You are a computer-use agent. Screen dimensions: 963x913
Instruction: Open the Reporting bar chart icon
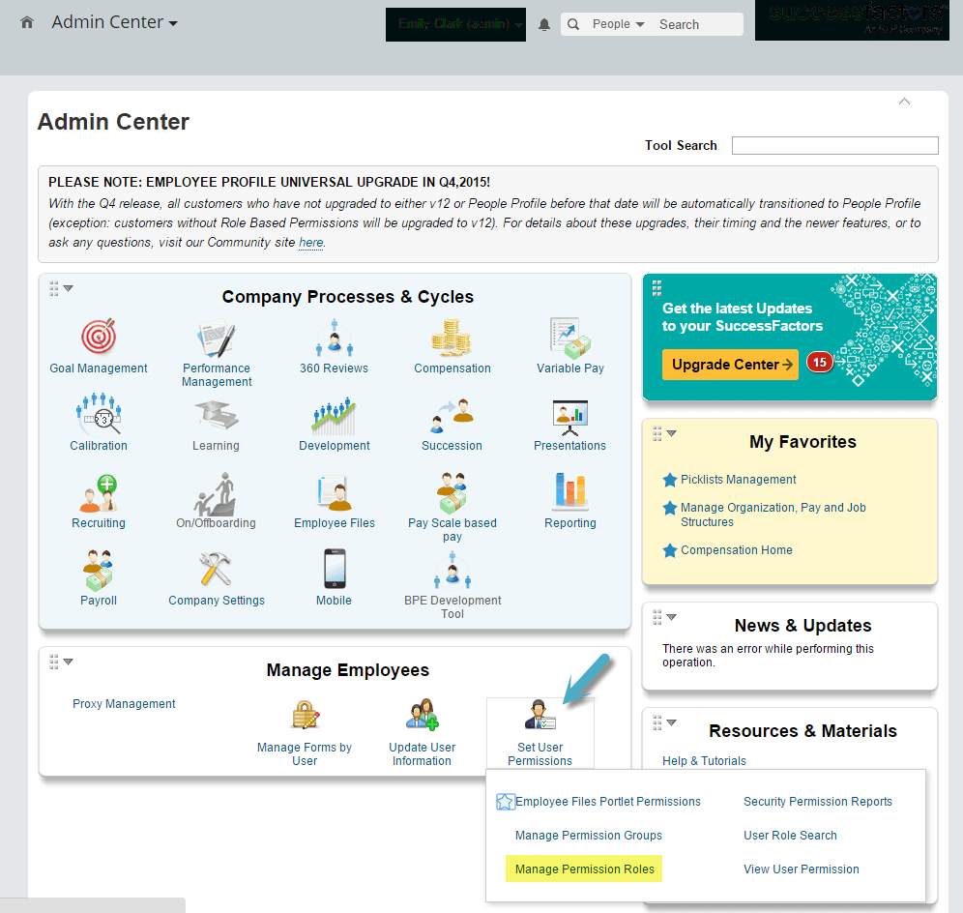[570, 491]
